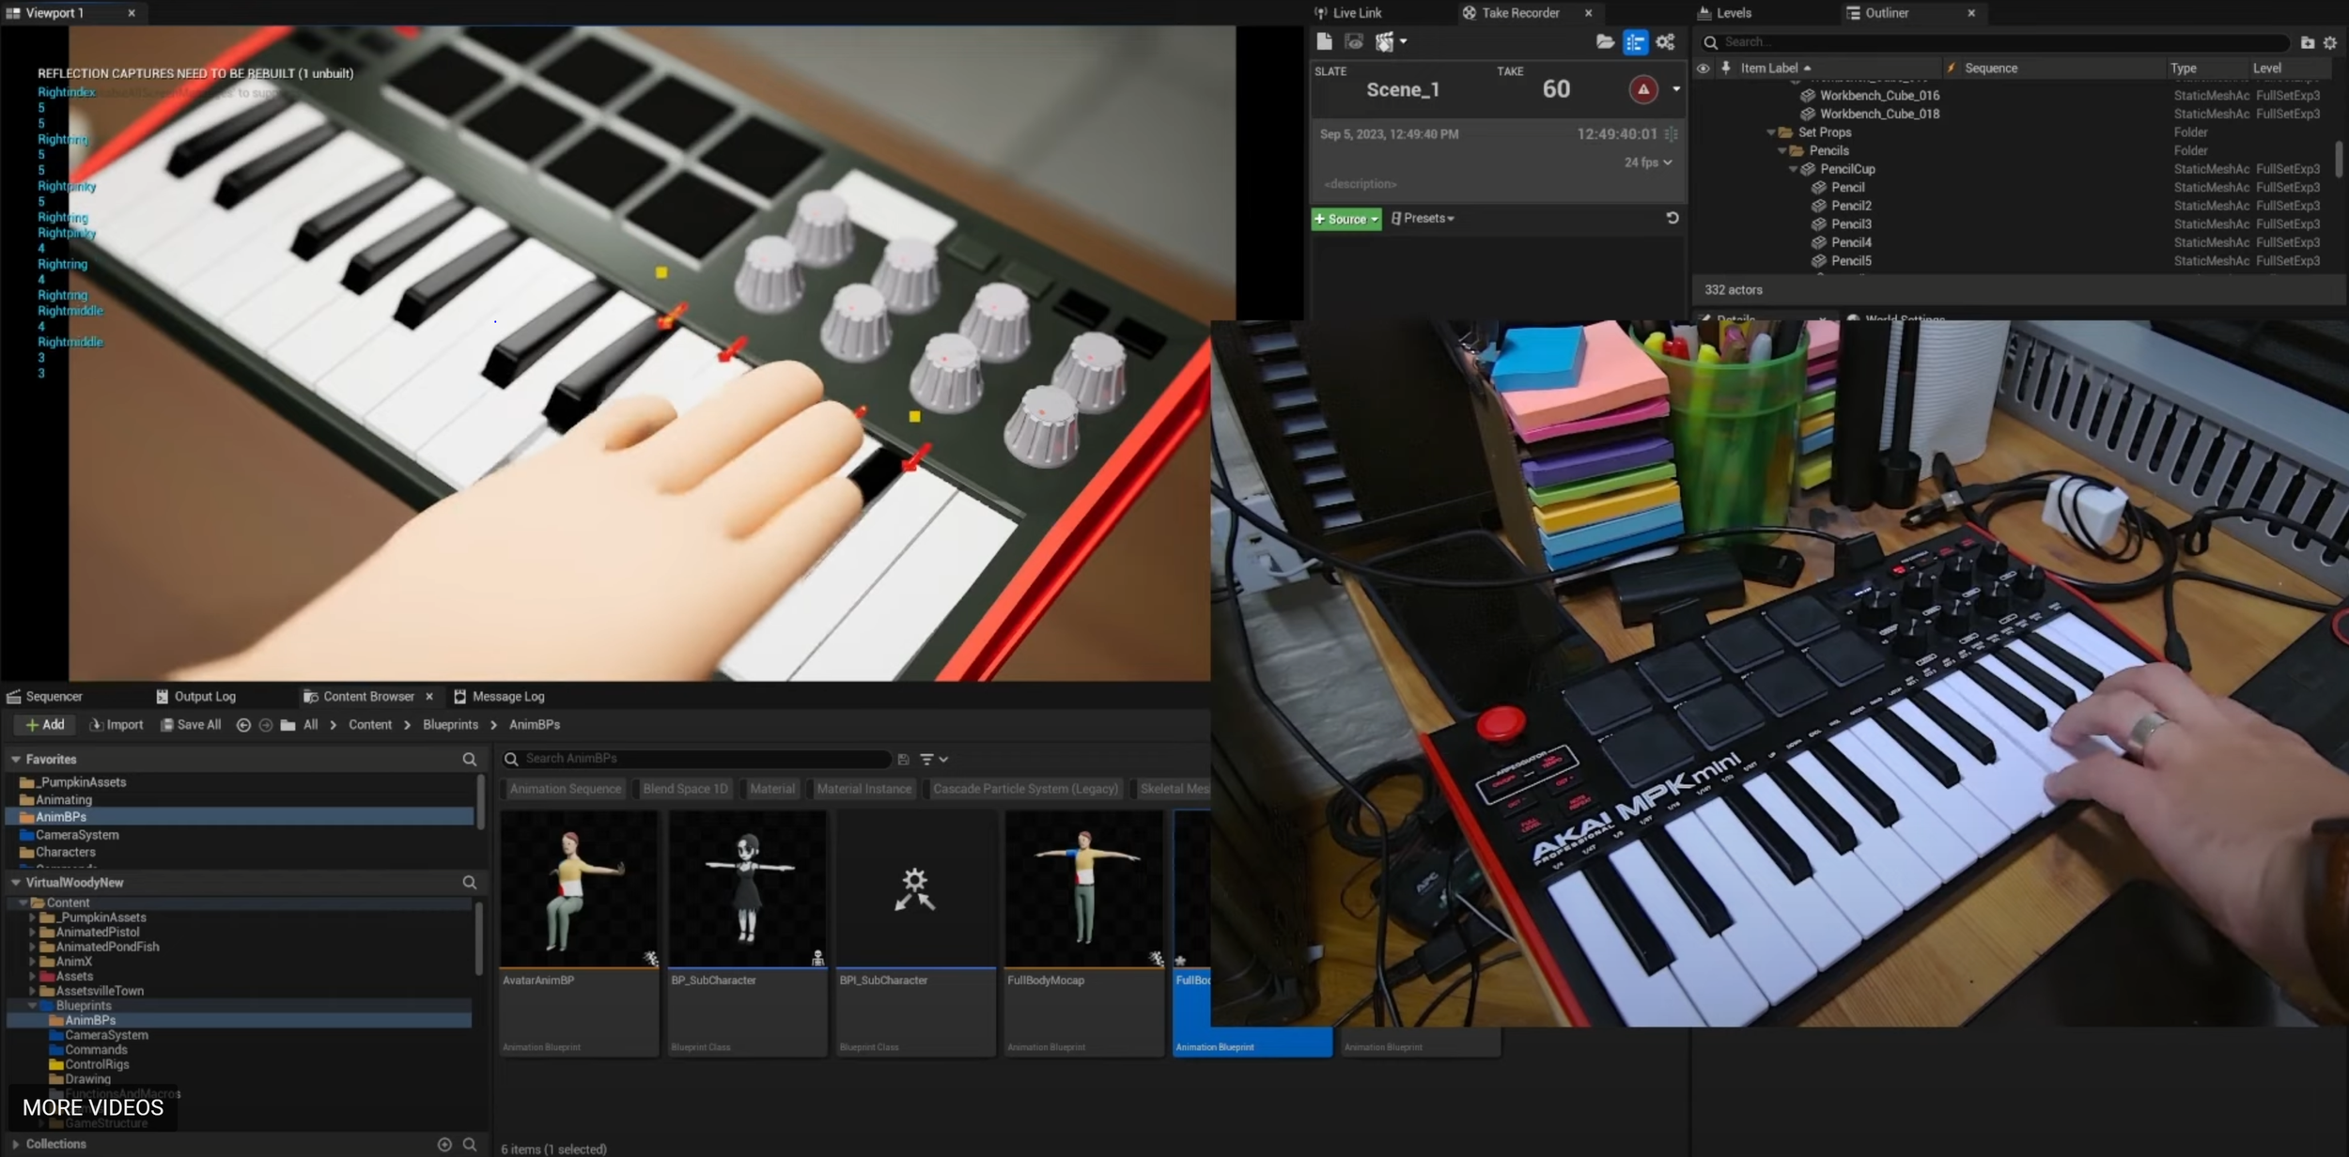Viewport: 2349px width, 1157px height.
Task: Go back in Content Browser history
Action: (x=243, y=725)
